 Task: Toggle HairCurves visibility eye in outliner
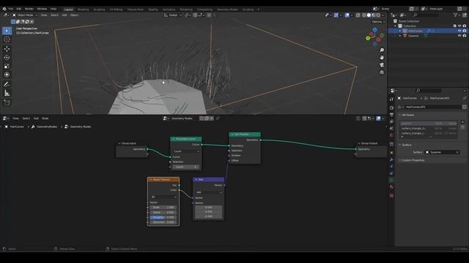pyautogui.click(x=459, y=31)
